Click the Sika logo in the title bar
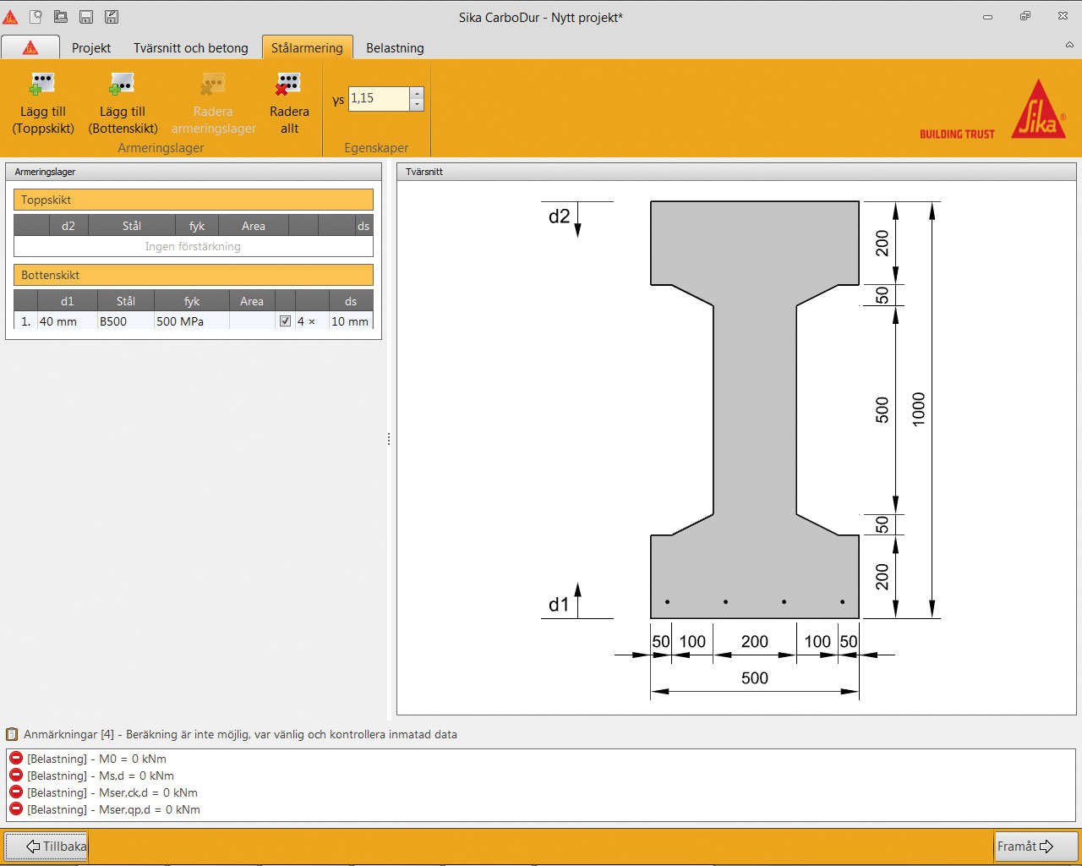The image size is (1082, 866). pyautogui.click(x=10, y=16)
